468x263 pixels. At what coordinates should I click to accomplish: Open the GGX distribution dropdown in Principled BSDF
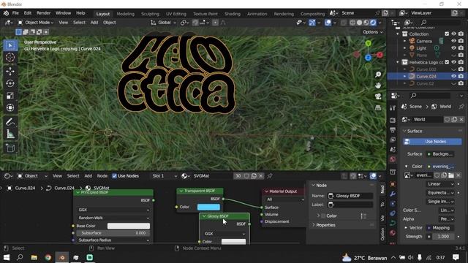(x=113, y=210)
